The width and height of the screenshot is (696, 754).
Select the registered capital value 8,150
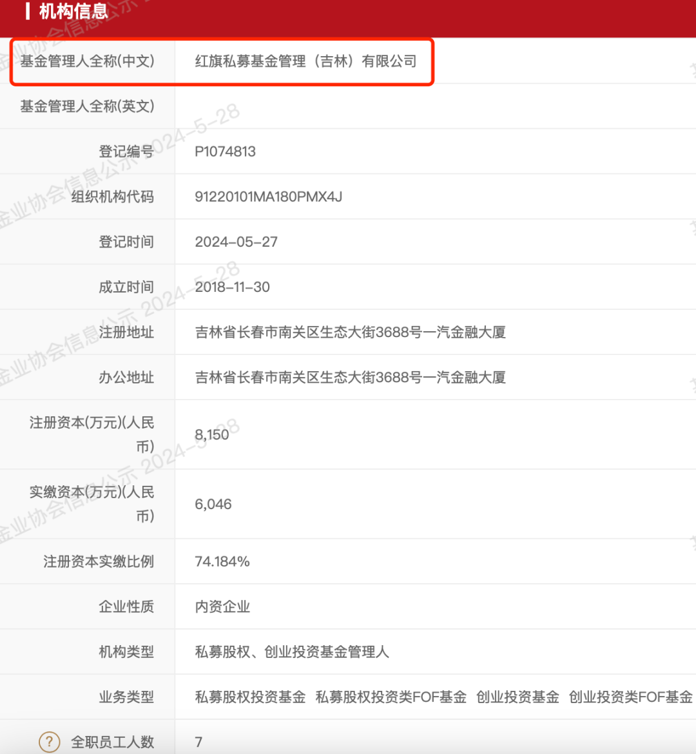click(211, 434)
